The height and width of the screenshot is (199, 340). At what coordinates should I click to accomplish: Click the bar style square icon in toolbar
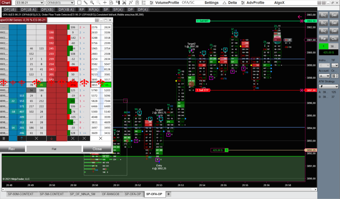pos(79,3)
